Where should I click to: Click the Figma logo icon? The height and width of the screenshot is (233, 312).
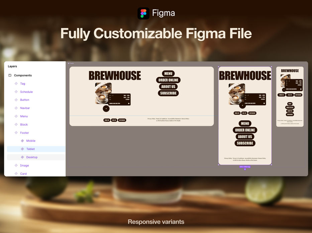pyautogui.click(x=143, y=13)
